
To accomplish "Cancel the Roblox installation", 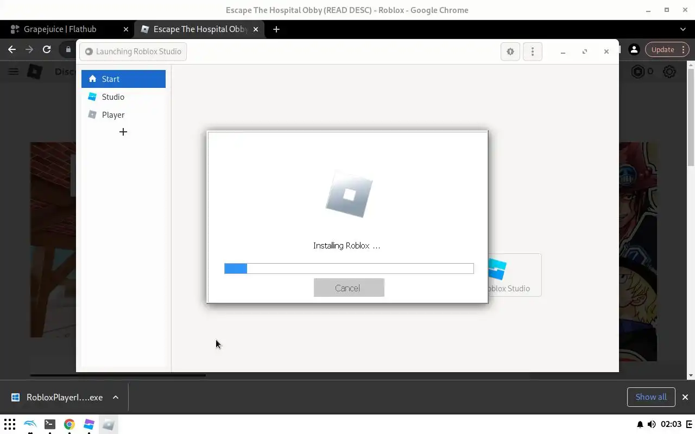I will [x=349, y=288].
